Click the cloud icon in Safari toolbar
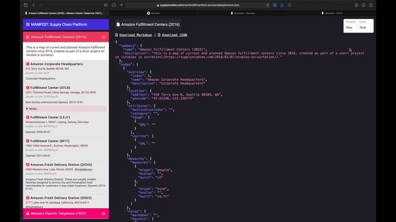This screenshot has height=222, width=396. (x=114, y=5)
